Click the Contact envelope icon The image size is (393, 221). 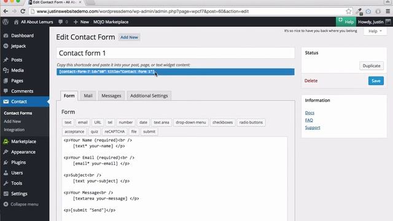tap(6, 101)
